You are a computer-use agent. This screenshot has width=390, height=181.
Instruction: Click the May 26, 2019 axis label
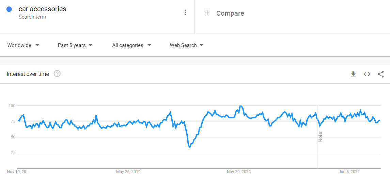128,172
